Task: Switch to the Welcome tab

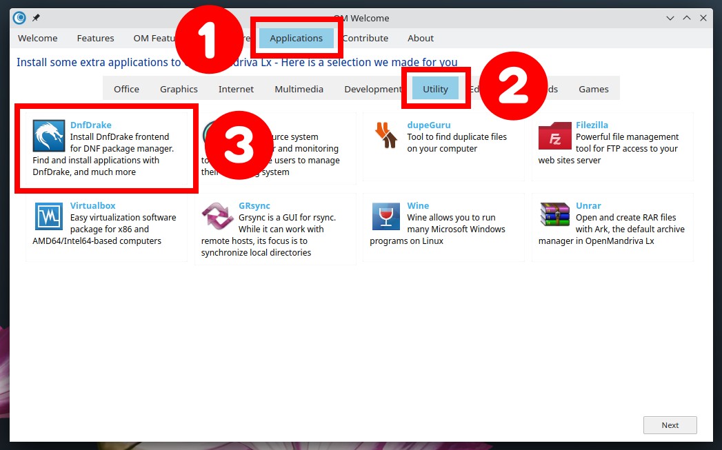Action: pos(38,38)
